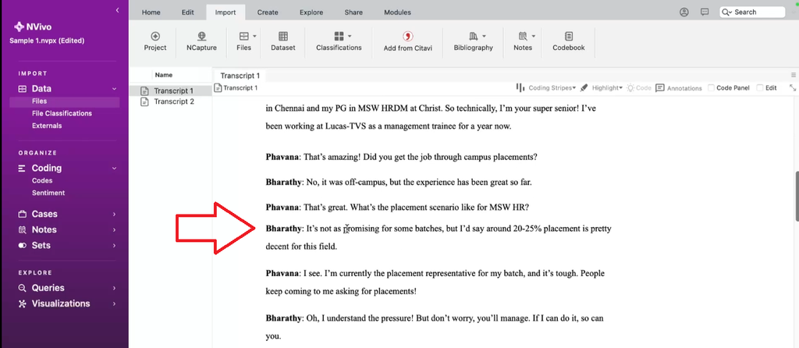Open the user account icon

(x=684, y=12)
